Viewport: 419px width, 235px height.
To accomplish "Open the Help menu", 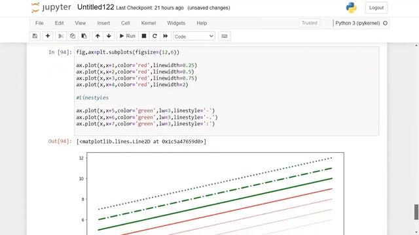I will [x=202, y=23].
